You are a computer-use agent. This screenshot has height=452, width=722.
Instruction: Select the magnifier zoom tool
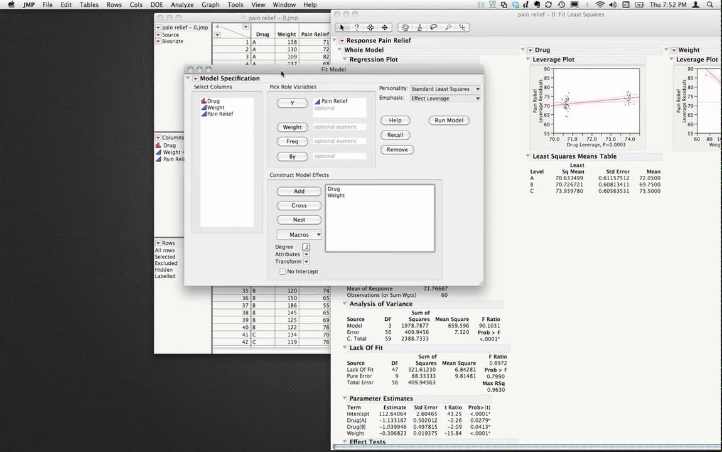click(448, 28)
